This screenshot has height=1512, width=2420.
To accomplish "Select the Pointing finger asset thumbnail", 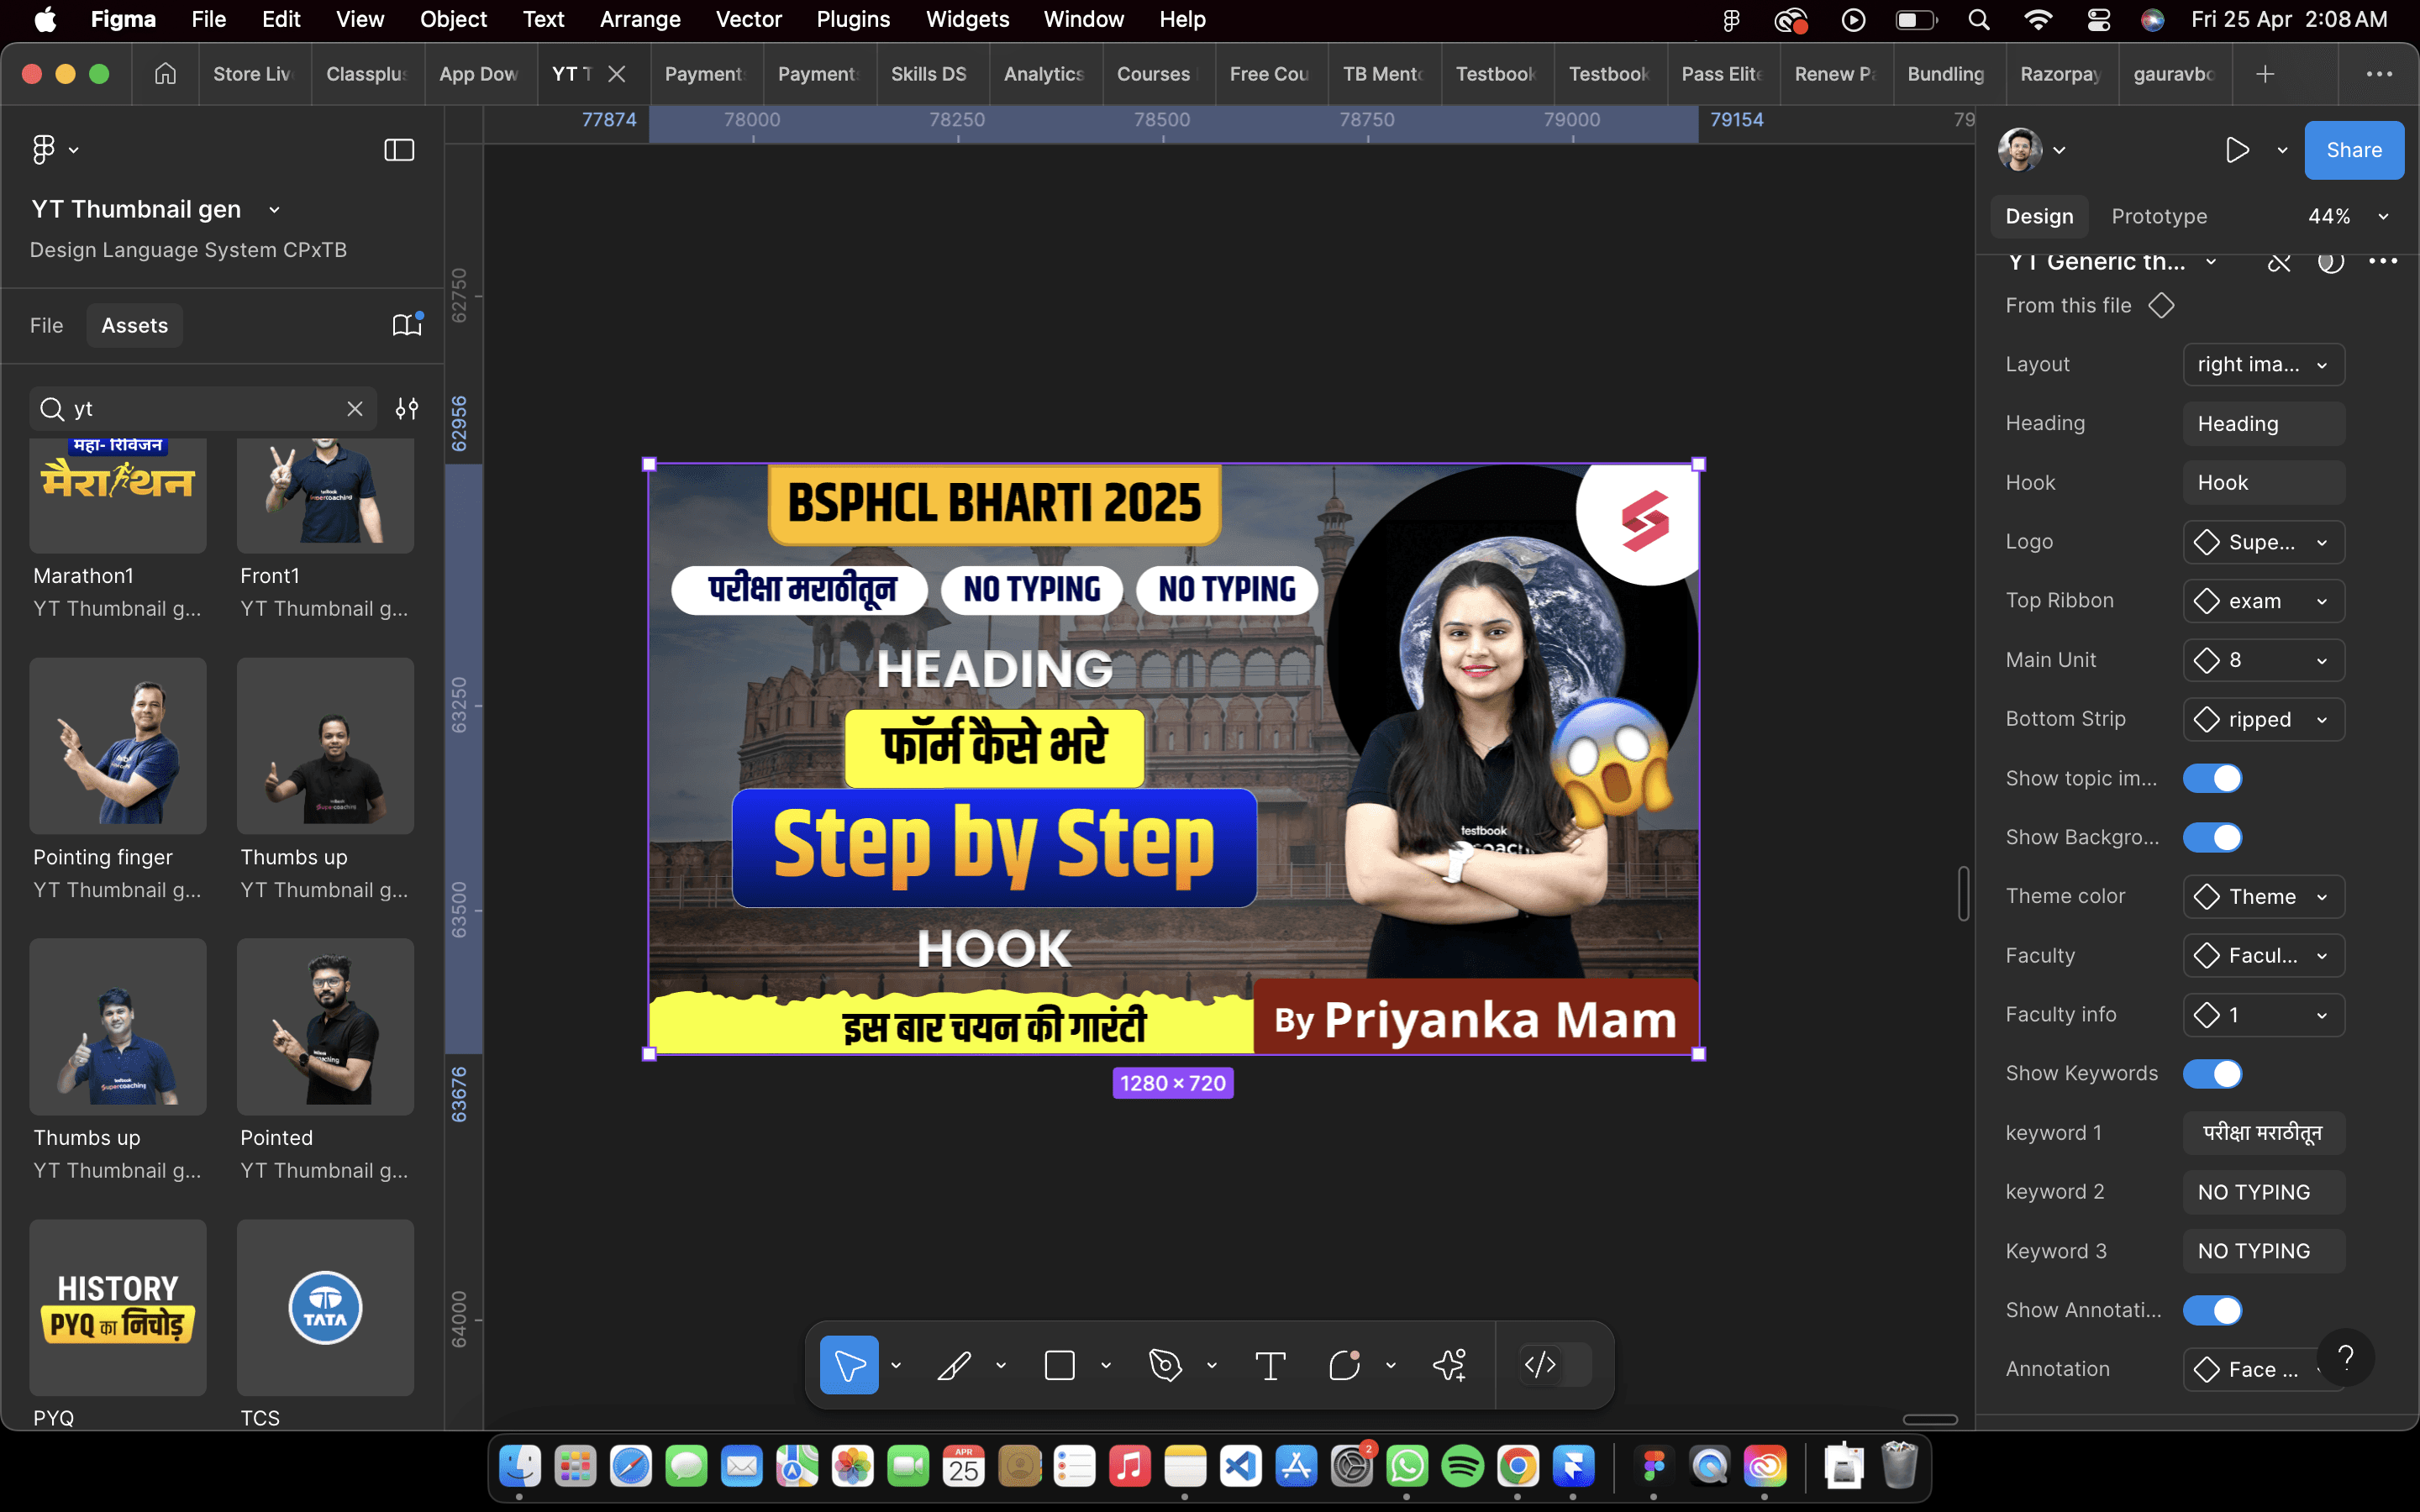I will coord(118,746).
